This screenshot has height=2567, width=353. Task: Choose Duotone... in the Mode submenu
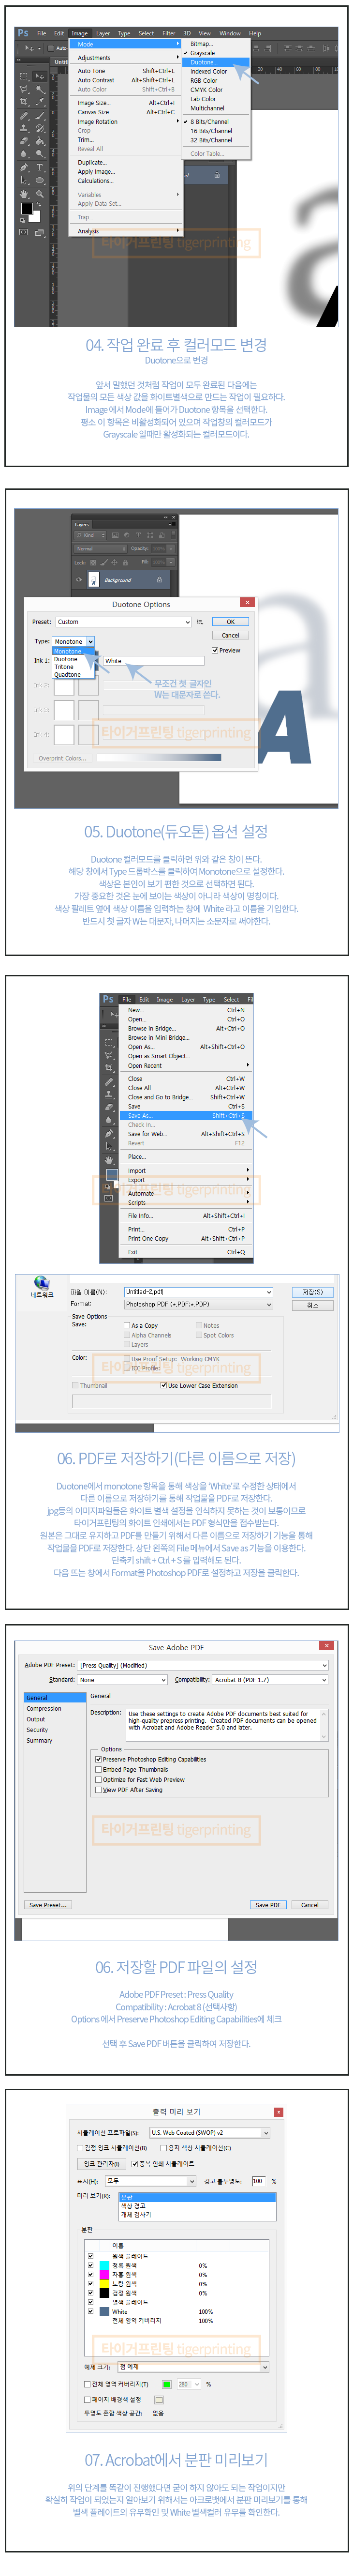tap(216, 62)
